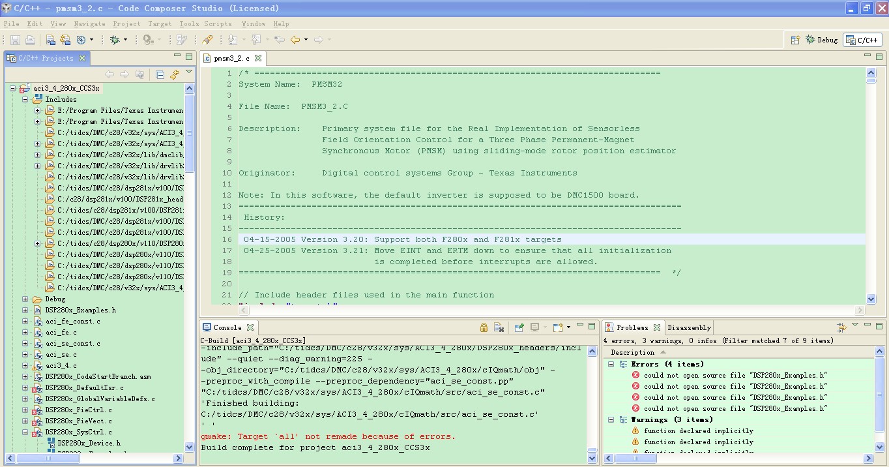Screen dimensions: 889x467
Task: Close the pmsm3_2.c editor tab
Action: pyautogui.click(x=258, y=58)
